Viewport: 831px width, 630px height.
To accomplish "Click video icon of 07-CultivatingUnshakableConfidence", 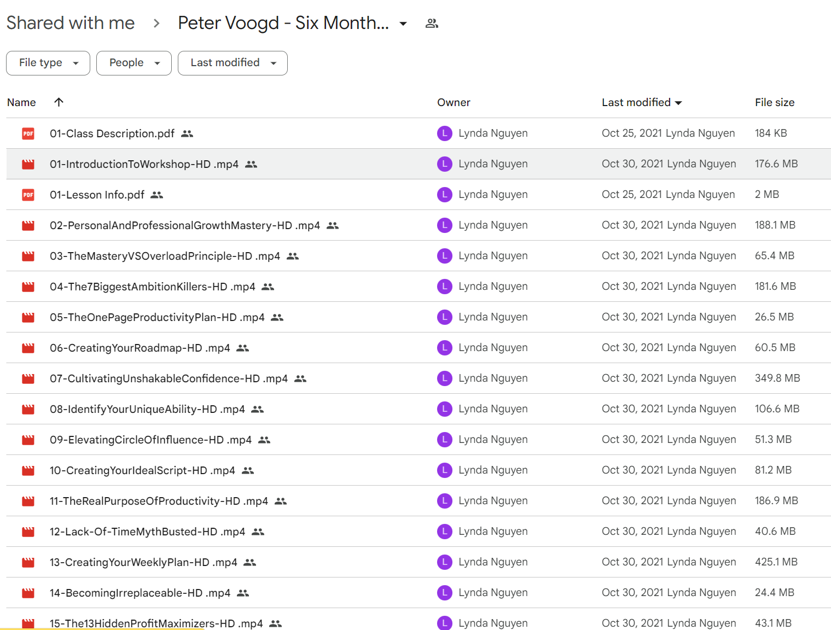I will click(28, 378).
